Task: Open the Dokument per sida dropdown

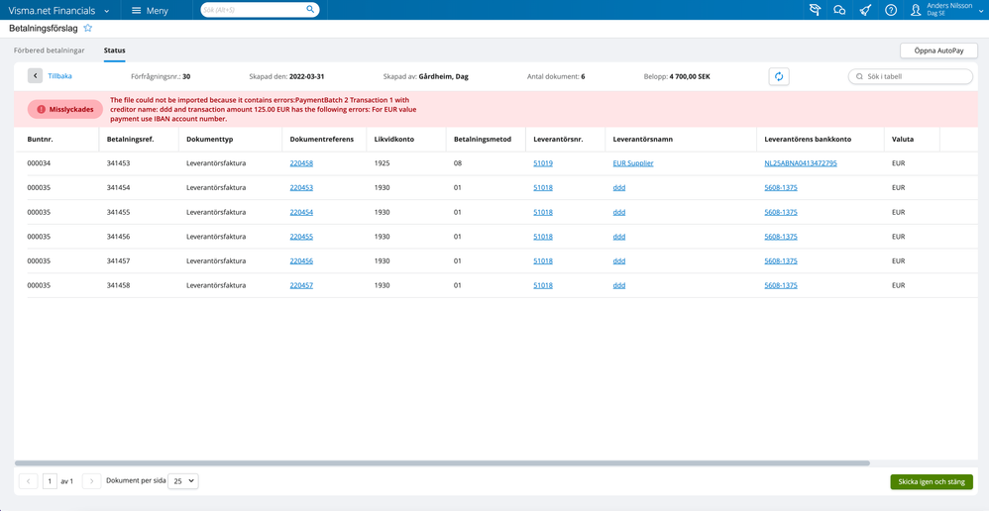Action: [183, 480]
